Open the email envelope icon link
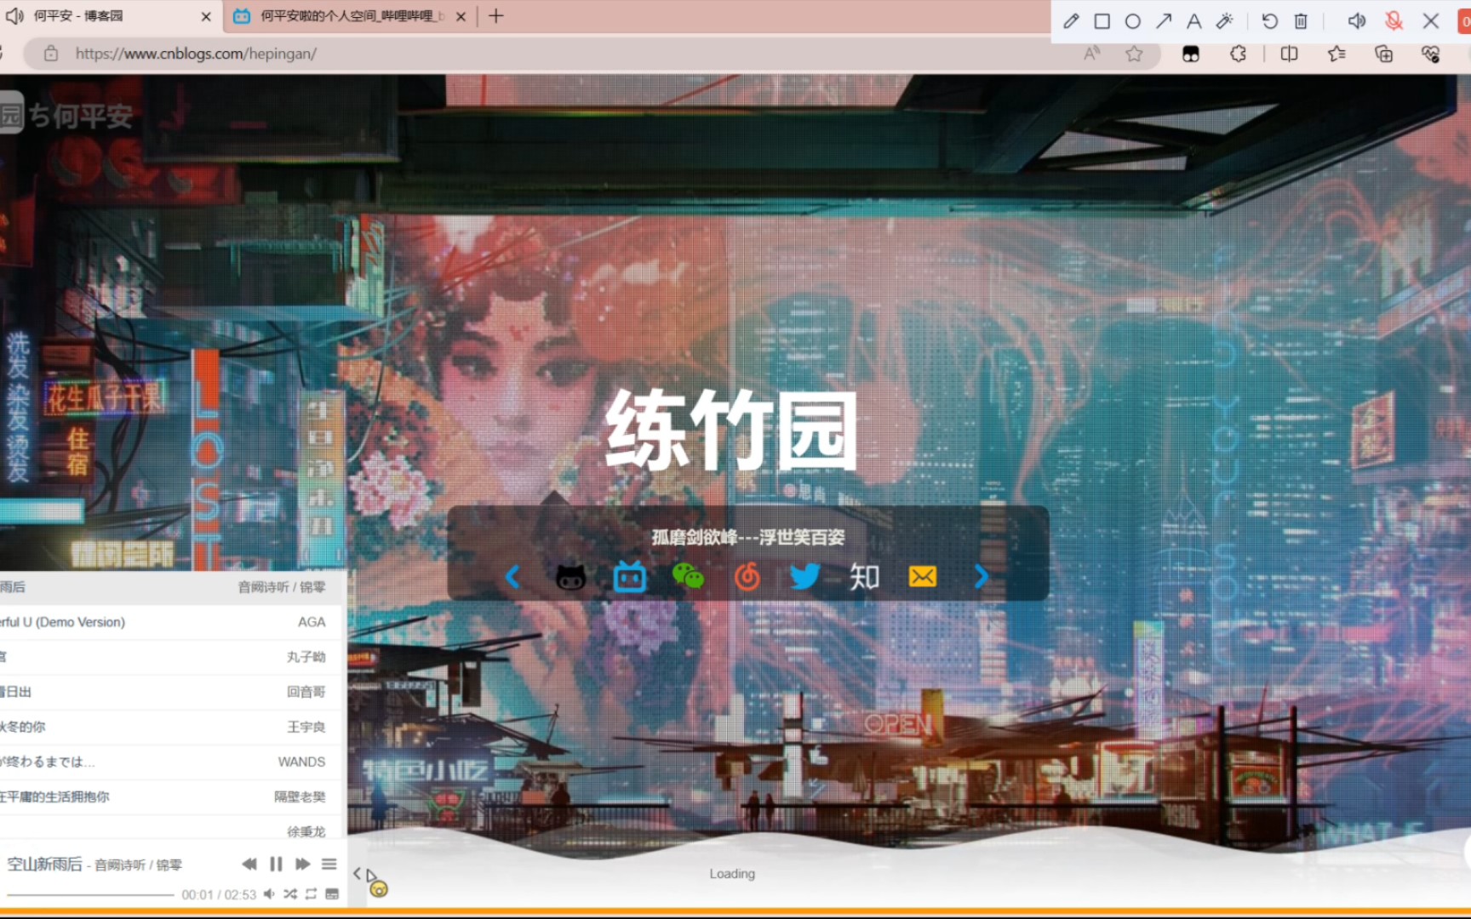 [x=923, y=577]
